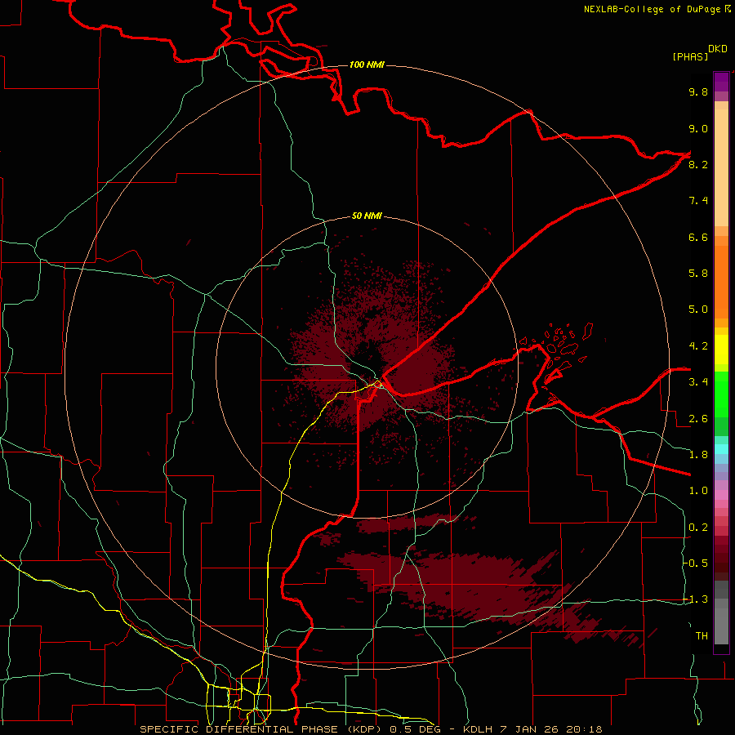735x735 pixels.
Task: Click the radar site at the rings' center
Action: 367,368
